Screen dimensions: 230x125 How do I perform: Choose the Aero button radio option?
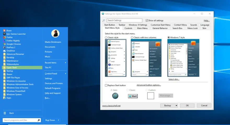coord(112,90)
